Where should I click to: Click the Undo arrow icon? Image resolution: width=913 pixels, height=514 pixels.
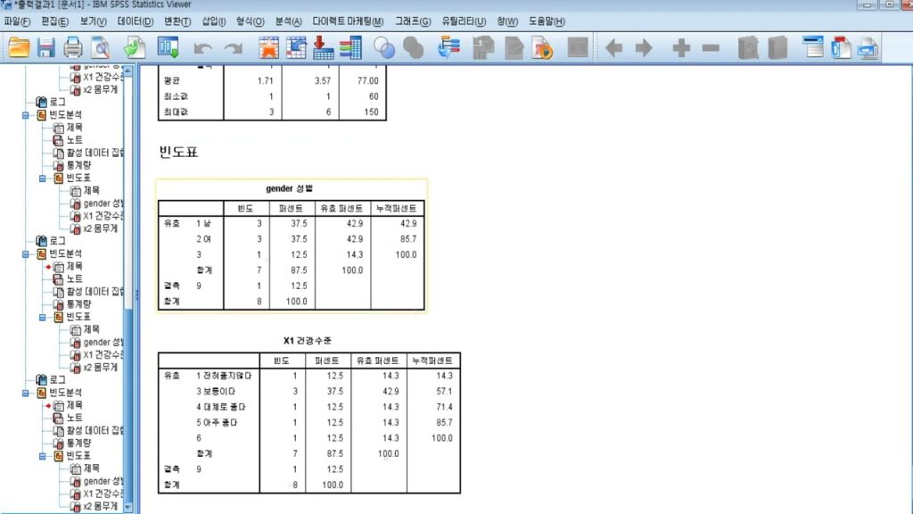click(203, 48)
